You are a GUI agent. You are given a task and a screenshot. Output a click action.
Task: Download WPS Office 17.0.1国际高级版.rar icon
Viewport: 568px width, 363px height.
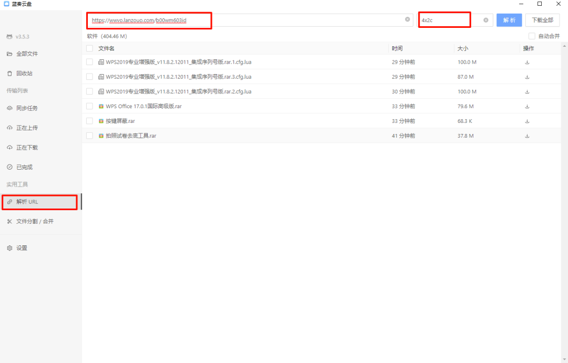(x=527, y=107)
